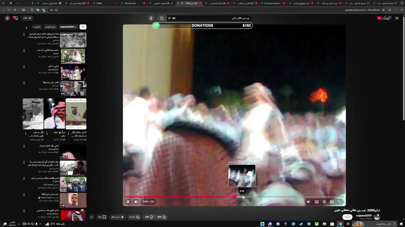
Task: Open the Hasan Awad 1:39 video thumbnail
Action: pyautogui.click(x=73, y=200)
